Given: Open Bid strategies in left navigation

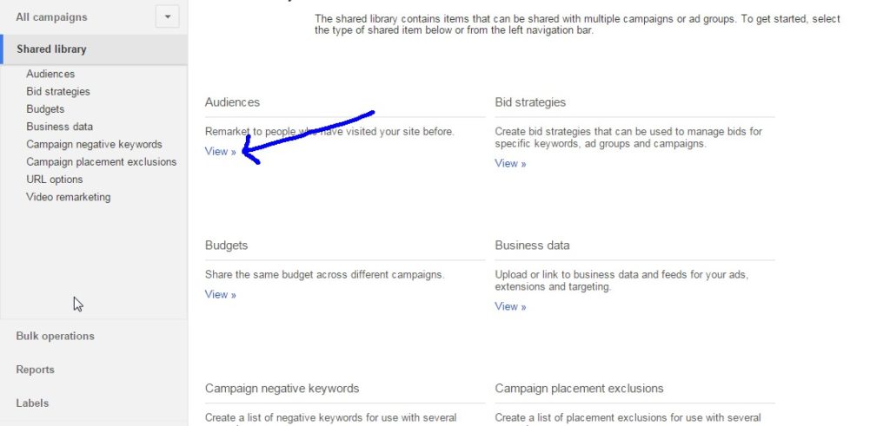Looking at the screenshot, I should (x=58, y=91).
